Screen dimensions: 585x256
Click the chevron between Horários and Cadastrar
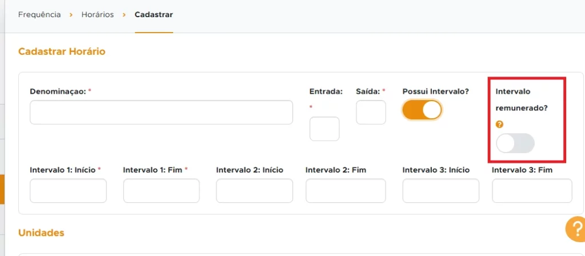(124, 15)
